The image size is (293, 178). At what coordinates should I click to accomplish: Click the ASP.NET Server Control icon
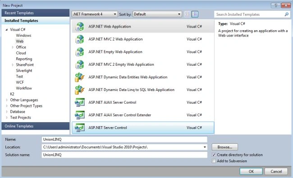80,128
